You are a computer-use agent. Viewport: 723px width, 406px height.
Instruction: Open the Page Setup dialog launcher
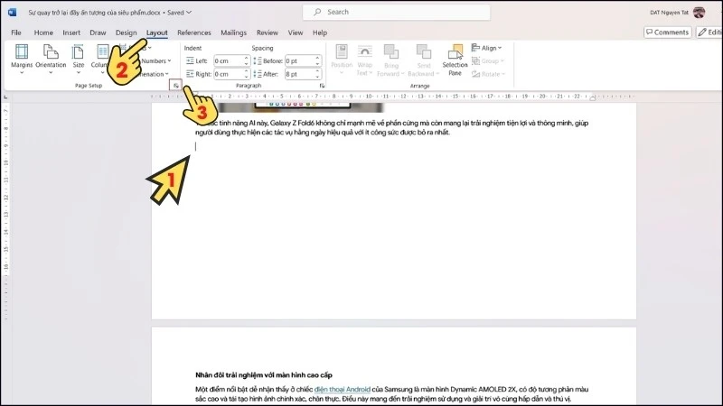(175, 85)
